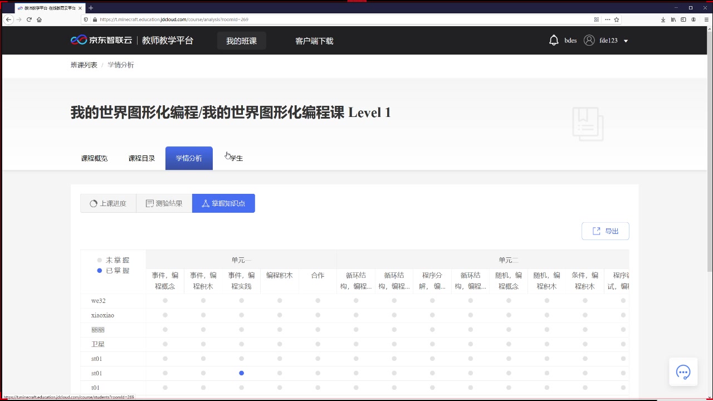Image resolution: width=713 pixels, height=401 pixels.
Task: Click the bdes username text
Action: point(570,41)
